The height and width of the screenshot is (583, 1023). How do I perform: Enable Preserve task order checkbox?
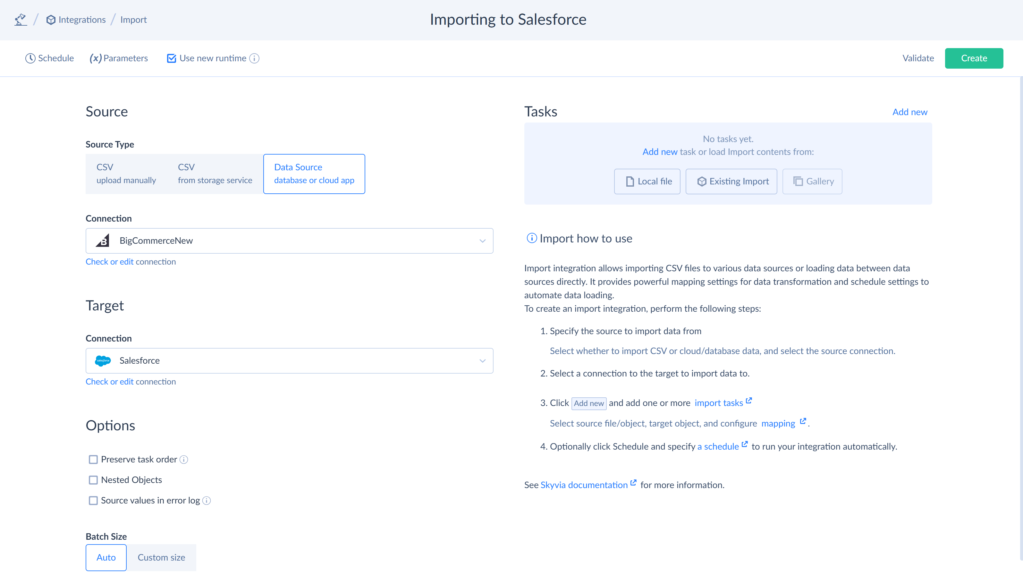point(93,460)
